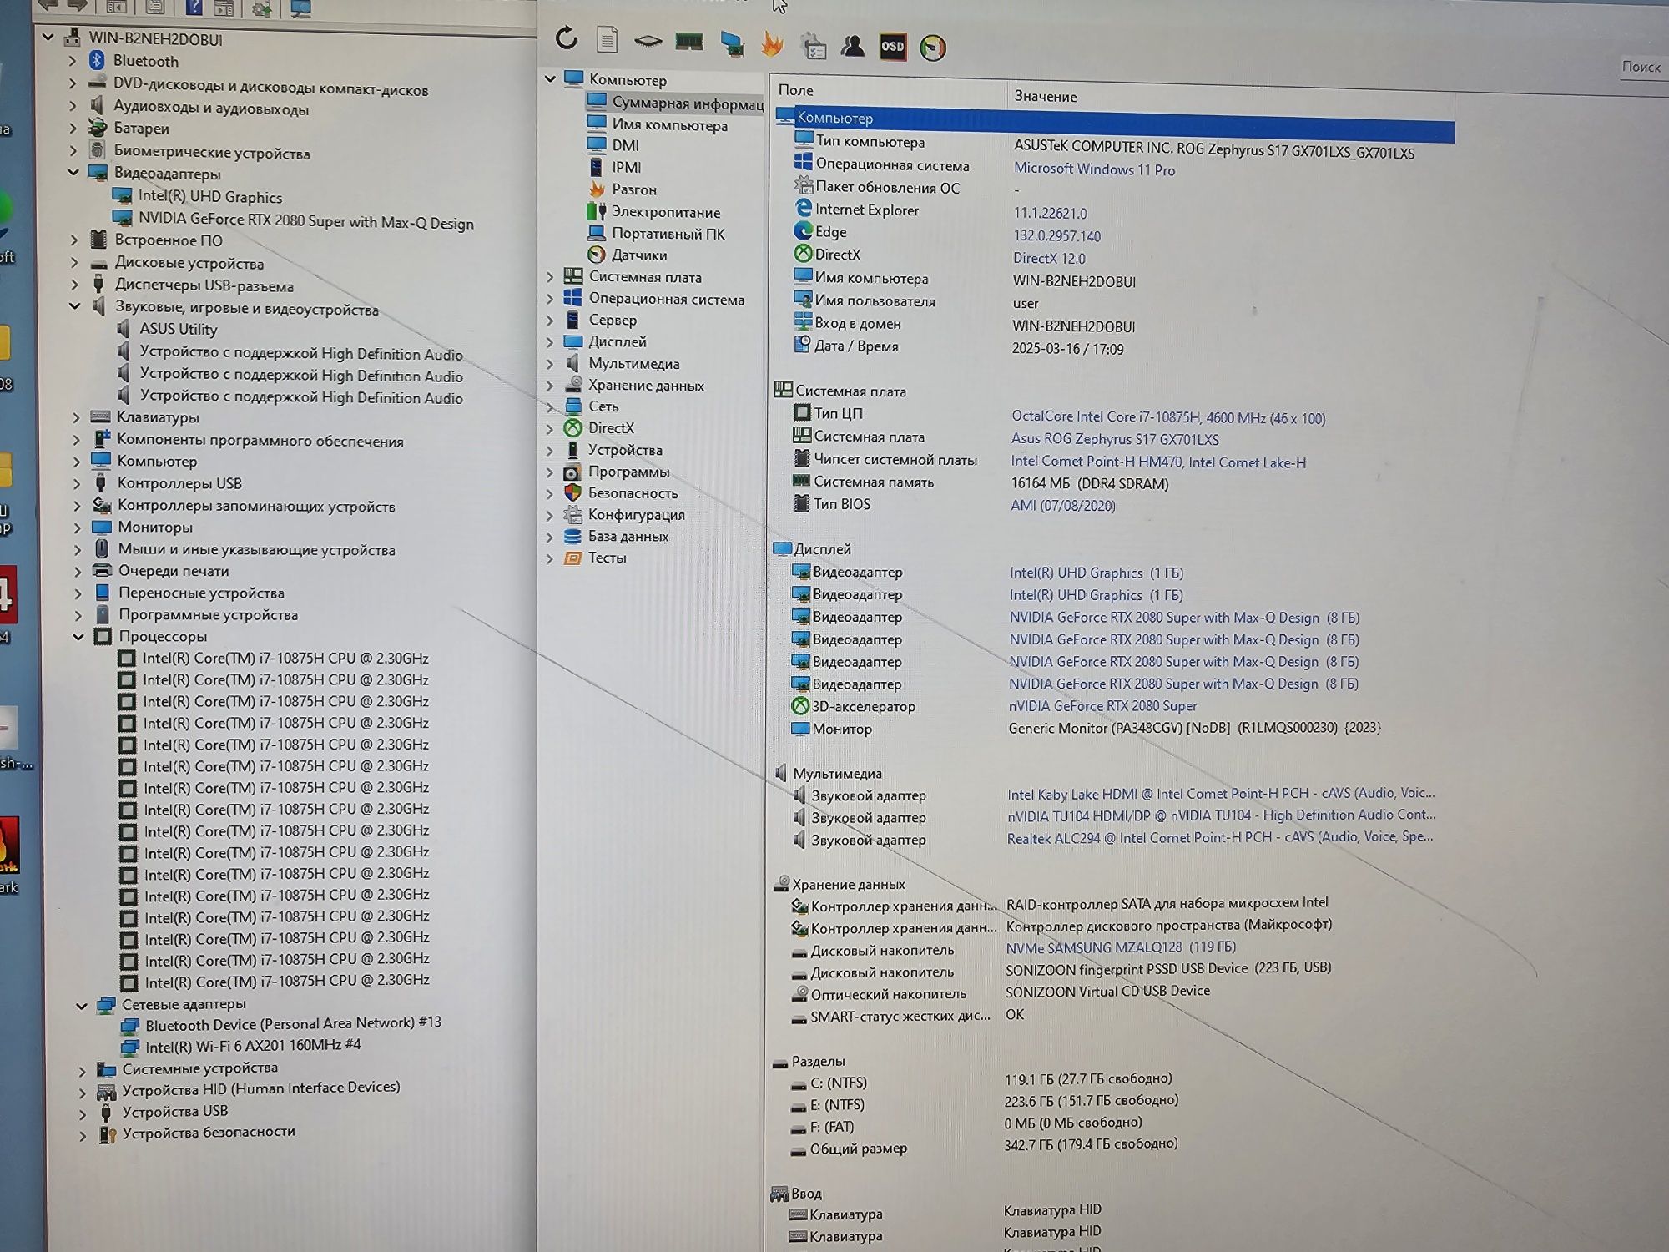Select Имя компьютера tree item
The height and width of the screenshot is (1252, 1669).
(x=669, y=124)
